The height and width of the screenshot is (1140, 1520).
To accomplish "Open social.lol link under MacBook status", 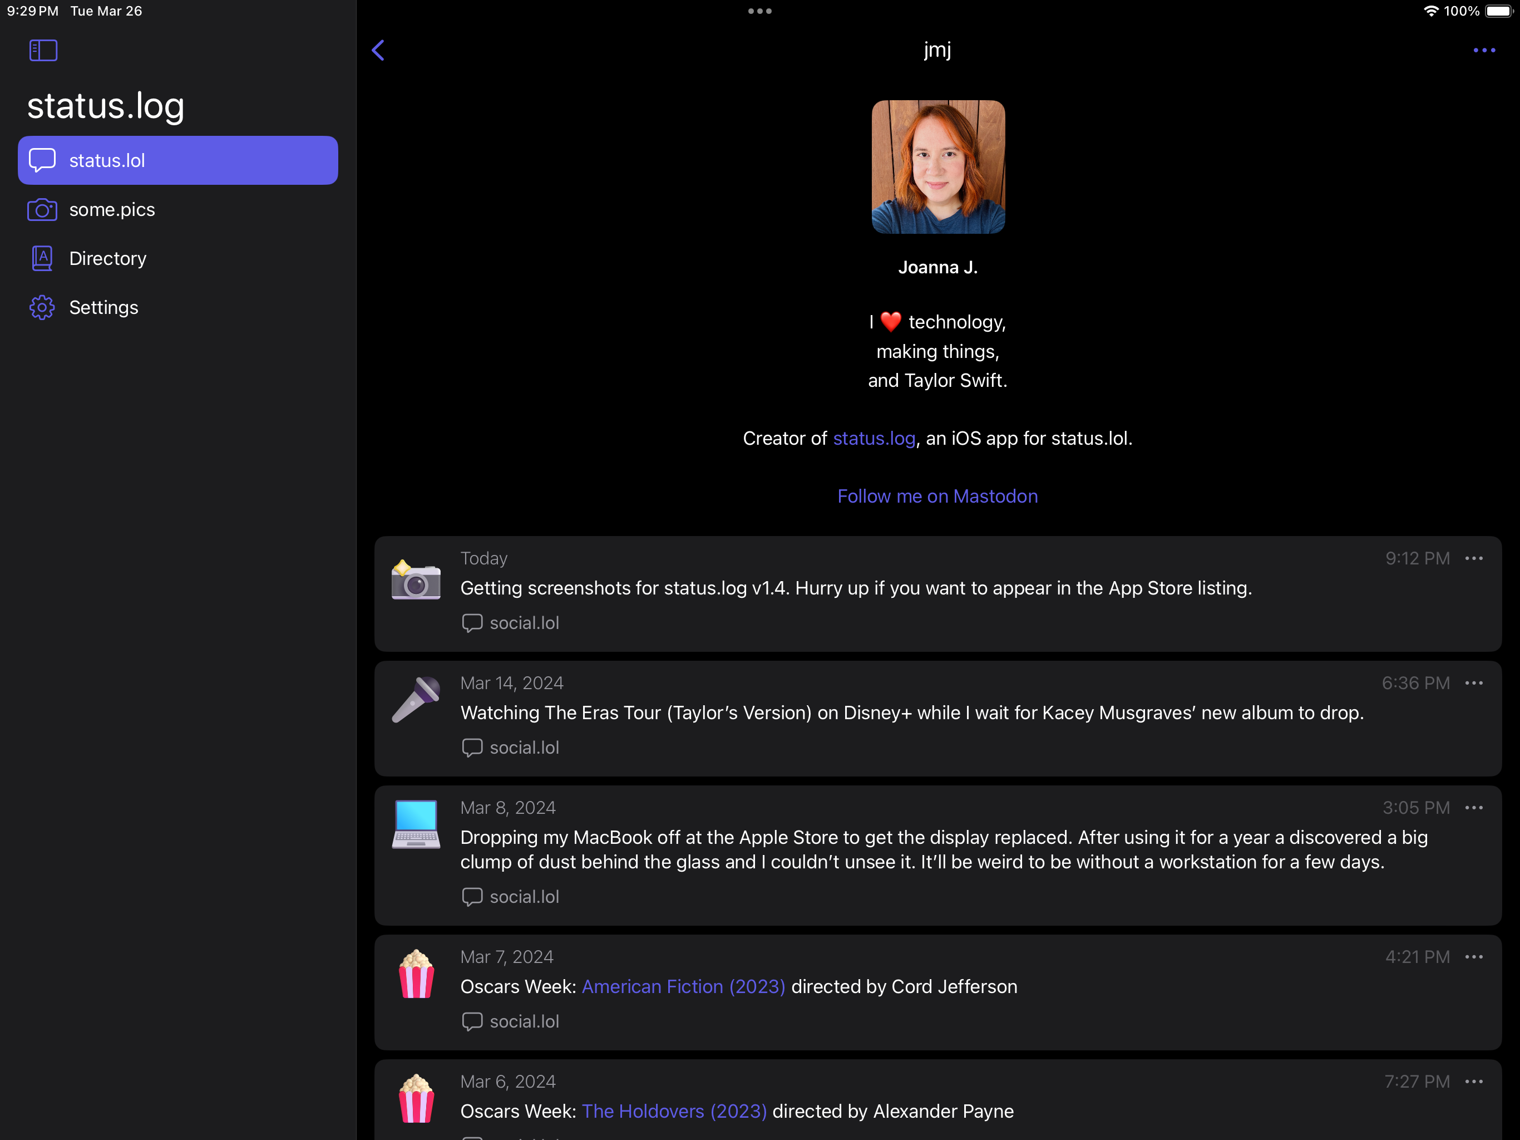I will [510, 897].
